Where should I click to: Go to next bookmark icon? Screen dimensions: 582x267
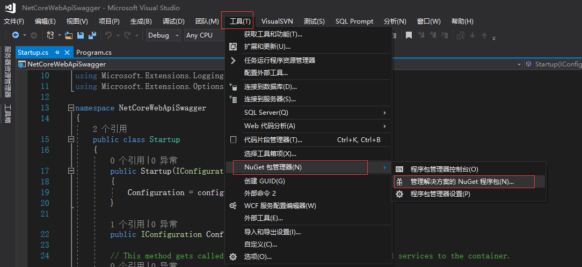(433, 35)
